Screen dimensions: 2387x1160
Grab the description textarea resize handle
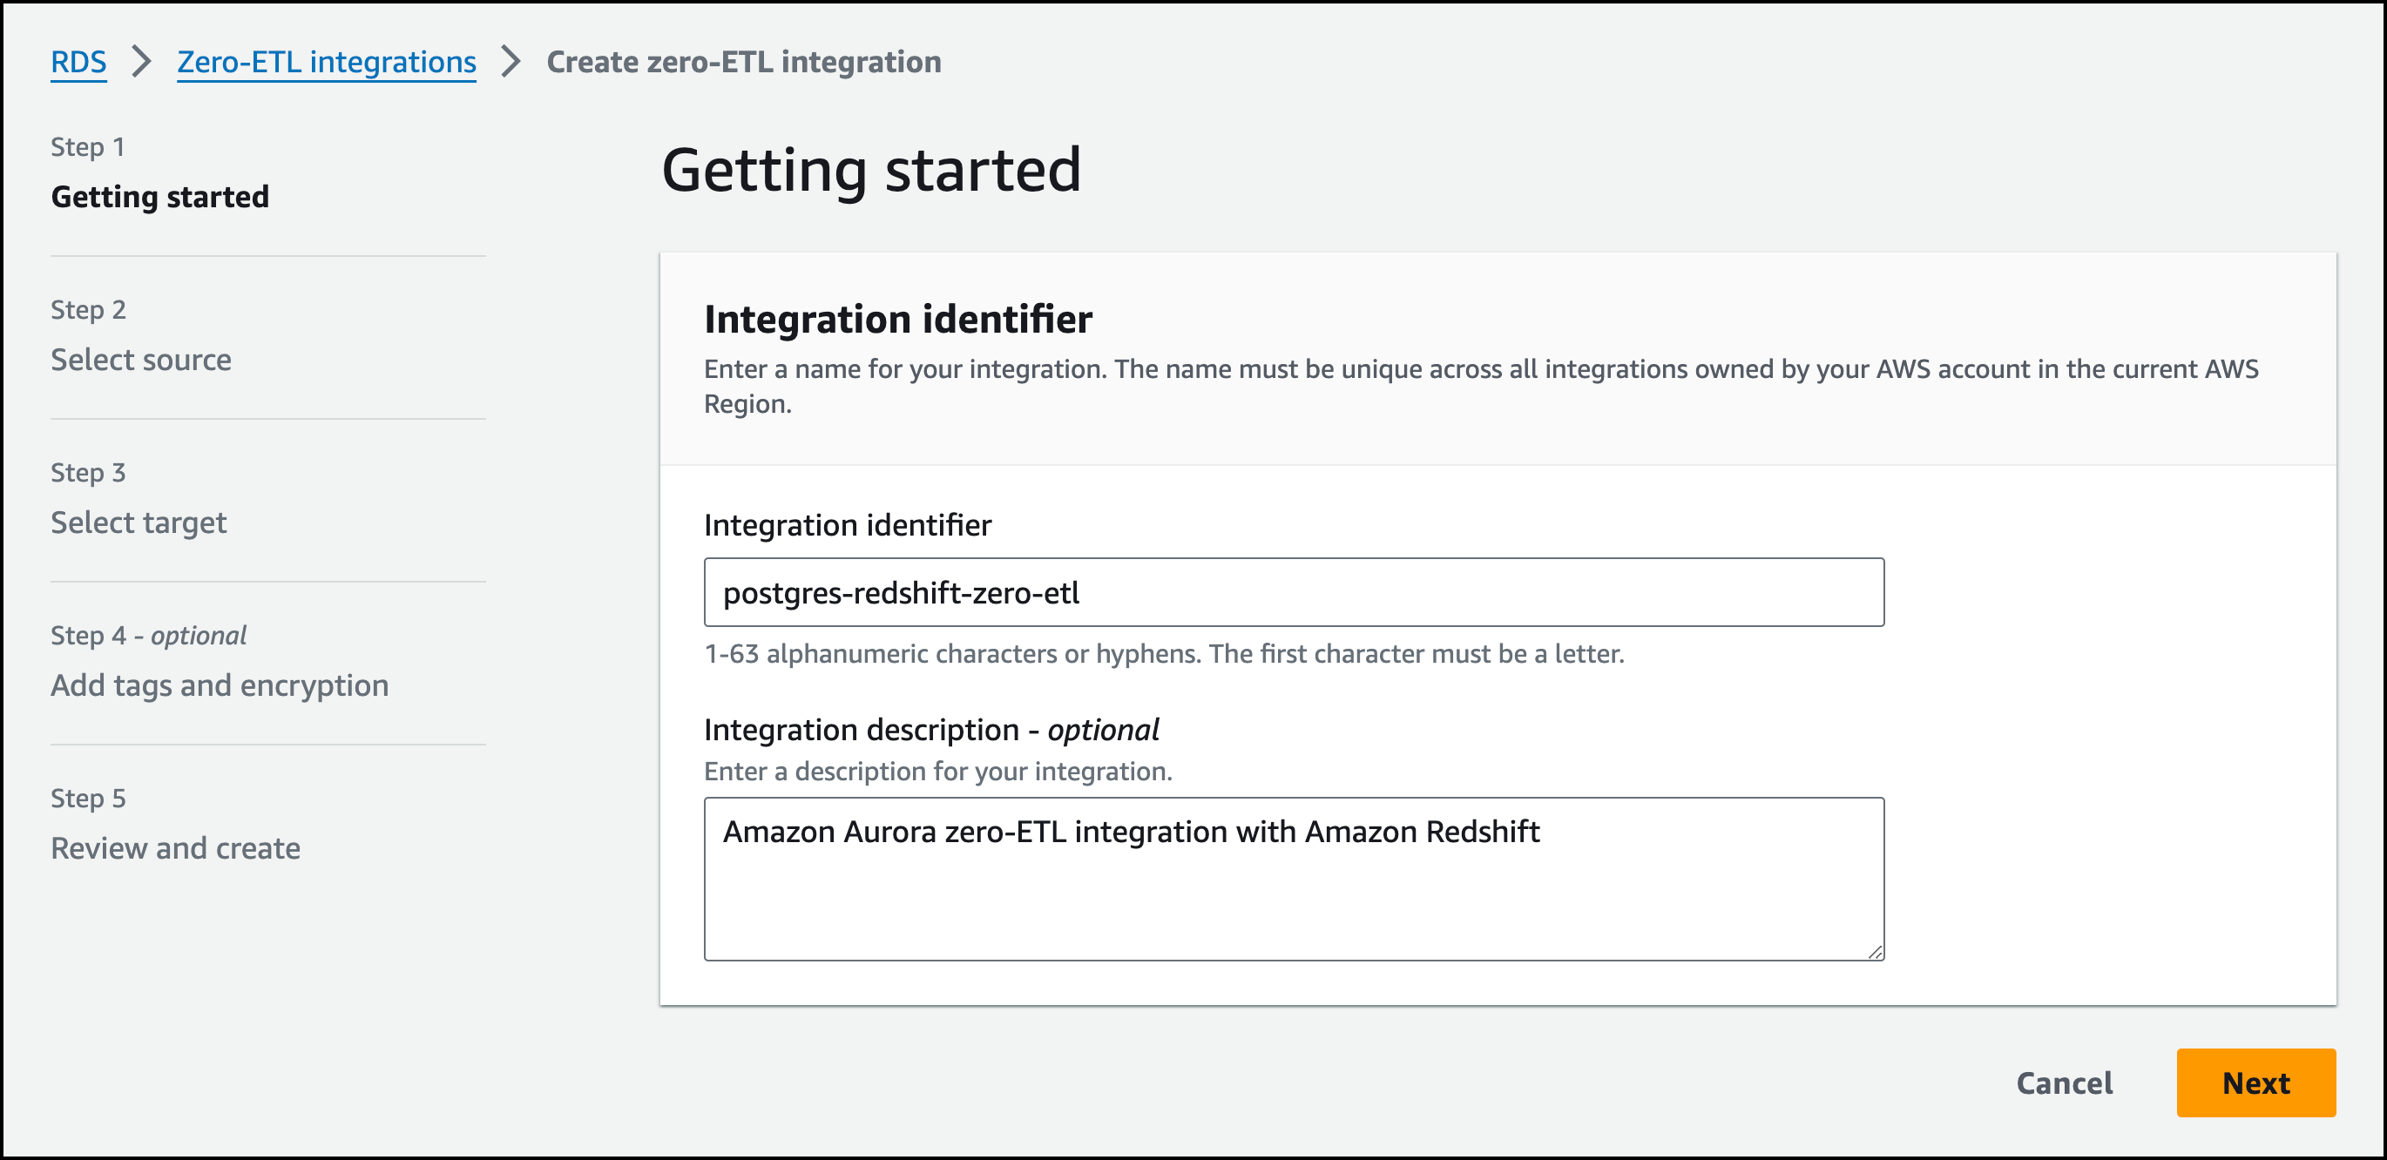(1875, 952)
